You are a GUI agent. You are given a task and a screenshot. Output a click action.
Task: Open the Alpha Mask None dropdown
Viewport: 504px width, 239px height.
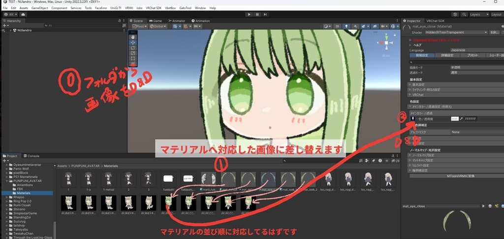477,132
